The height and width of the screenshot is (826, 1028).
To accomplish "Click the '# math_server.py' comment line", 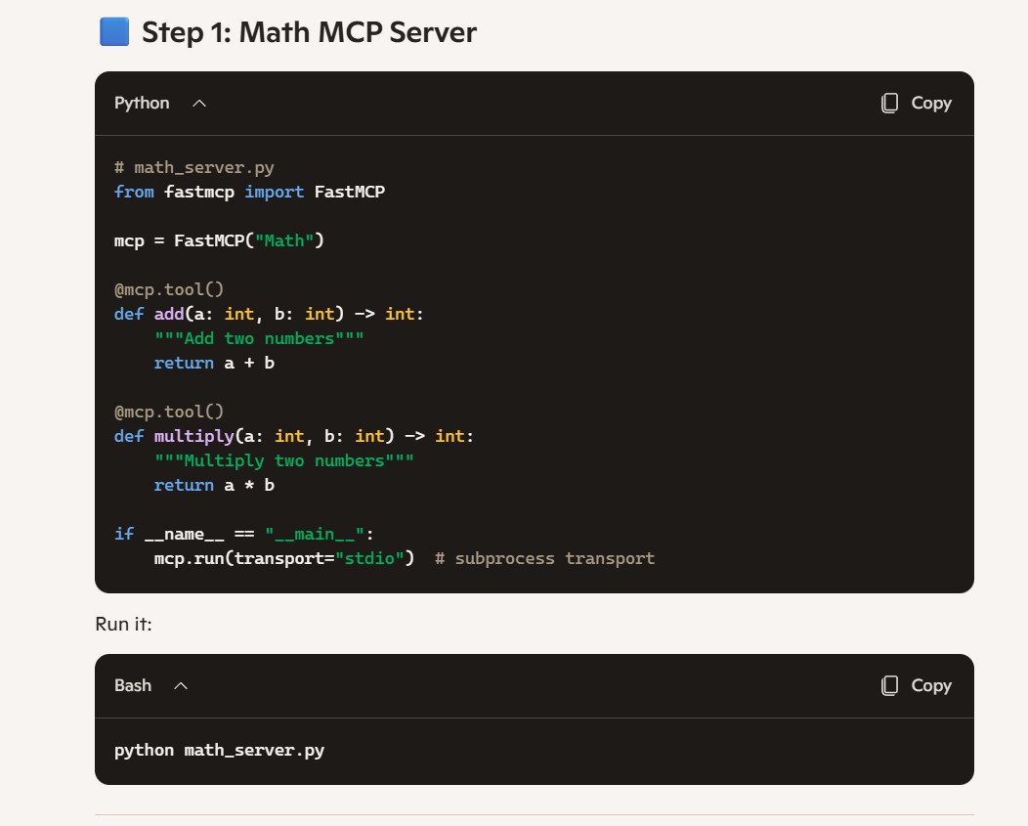I will [x=194, y=168].
